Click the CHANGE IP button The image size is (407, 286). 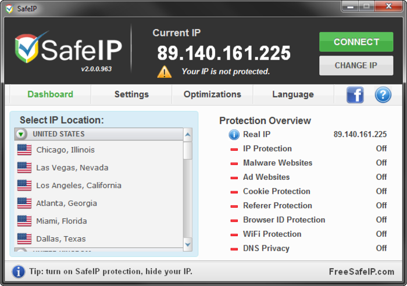(356, 66)
